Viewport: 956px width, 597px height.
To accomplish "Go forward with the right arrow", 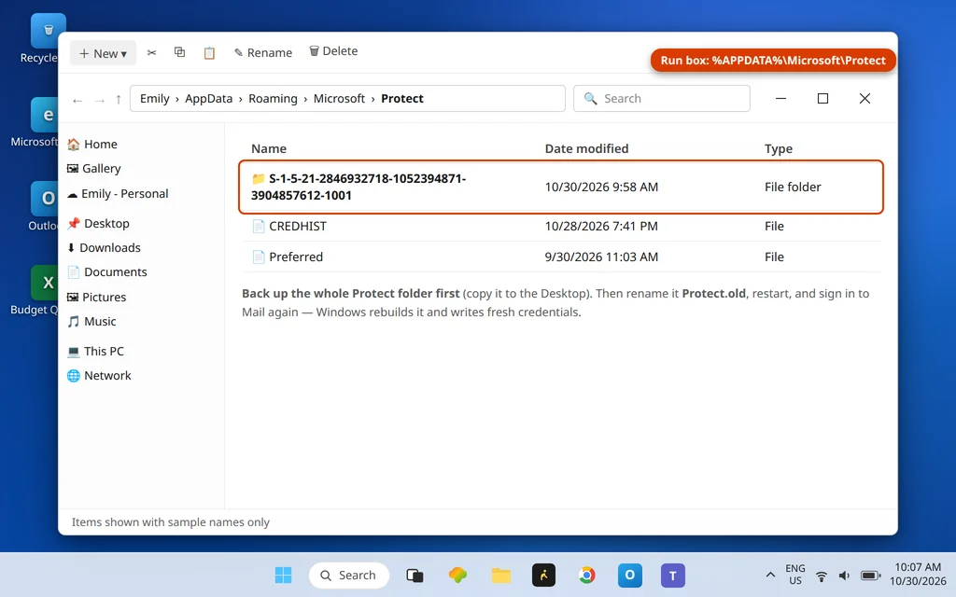I will pos(99,100).
